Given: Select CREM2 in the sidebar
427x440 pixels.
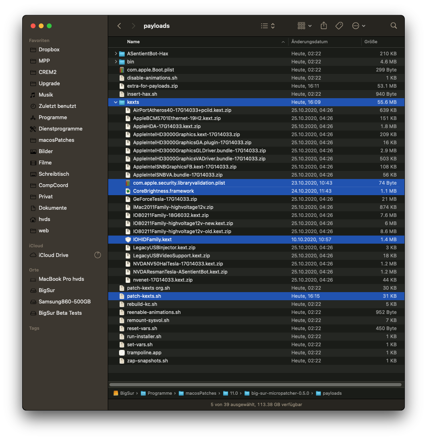Looking at the screenshot, I should click(x=47, y=72).
